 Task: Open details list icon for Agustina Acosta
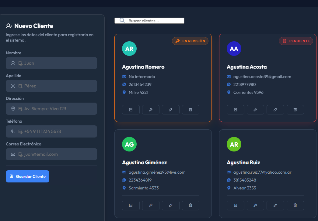(x=235, y=110)
